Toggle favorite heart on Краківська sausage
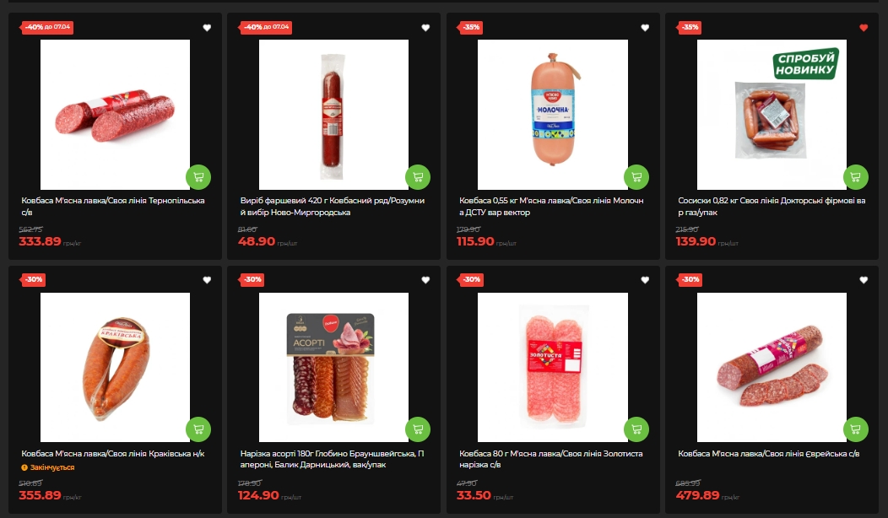This screenshot has height=518, width=888. click(x=207, y=279)
